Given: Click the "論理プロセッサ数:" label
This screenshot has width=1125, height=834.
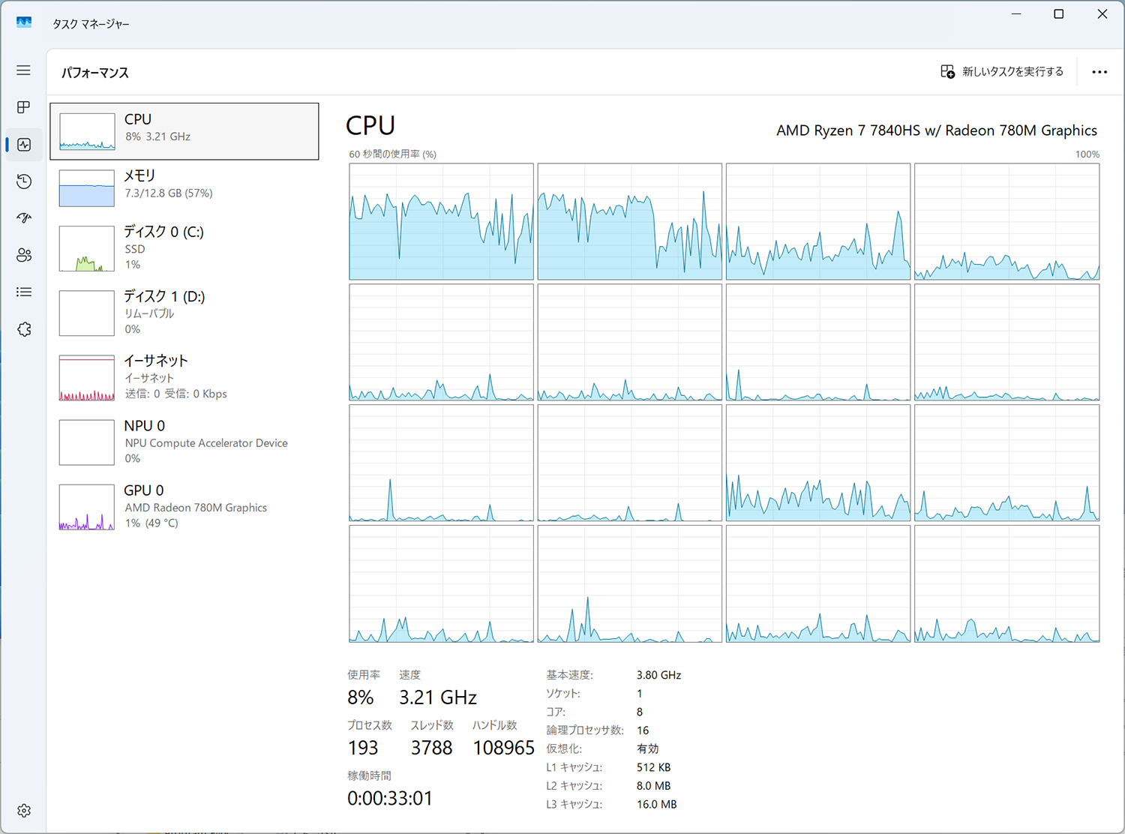Looking at the screenshot, I should (x=585, y=730).
